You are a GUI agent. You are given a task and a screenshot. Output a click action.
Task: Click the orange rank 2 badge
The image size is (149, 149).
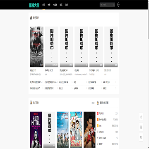tap(98, 120)
